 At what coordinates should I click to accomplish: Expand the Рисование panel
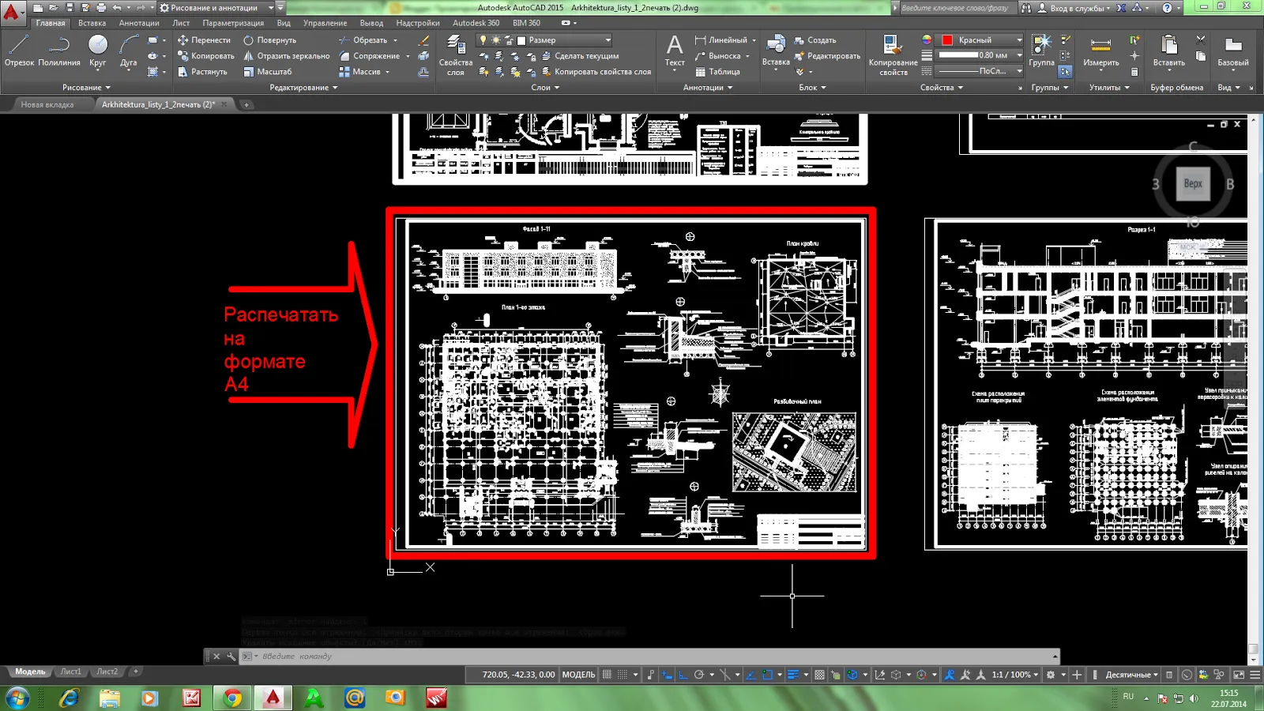coord(86,88)
